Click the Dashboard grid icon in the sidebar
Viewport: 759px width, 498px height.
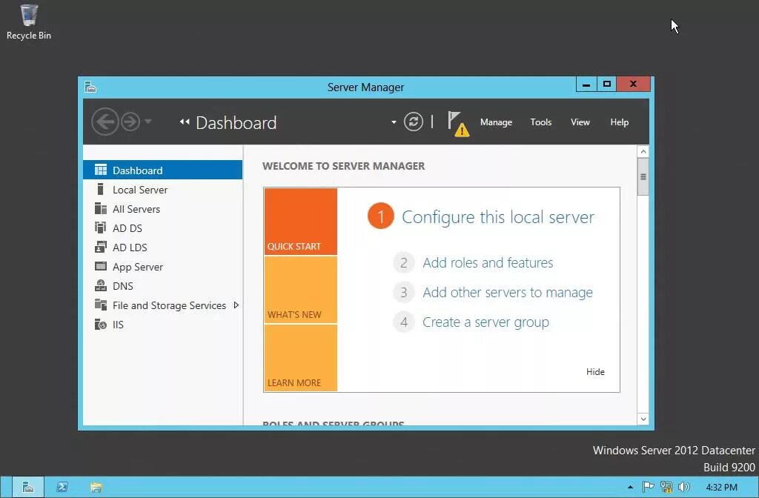[101, 170]
